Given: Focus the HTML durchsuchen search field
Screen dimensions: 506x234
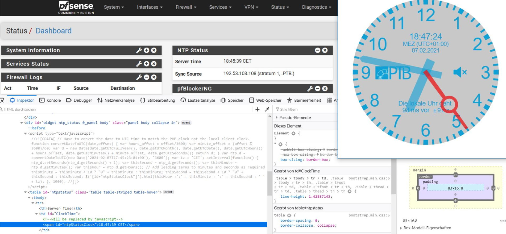Looking at the screenshot, I should point(126,109).
